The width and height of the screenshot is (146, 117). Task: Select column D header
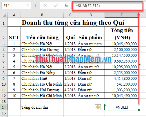[91, 15]
